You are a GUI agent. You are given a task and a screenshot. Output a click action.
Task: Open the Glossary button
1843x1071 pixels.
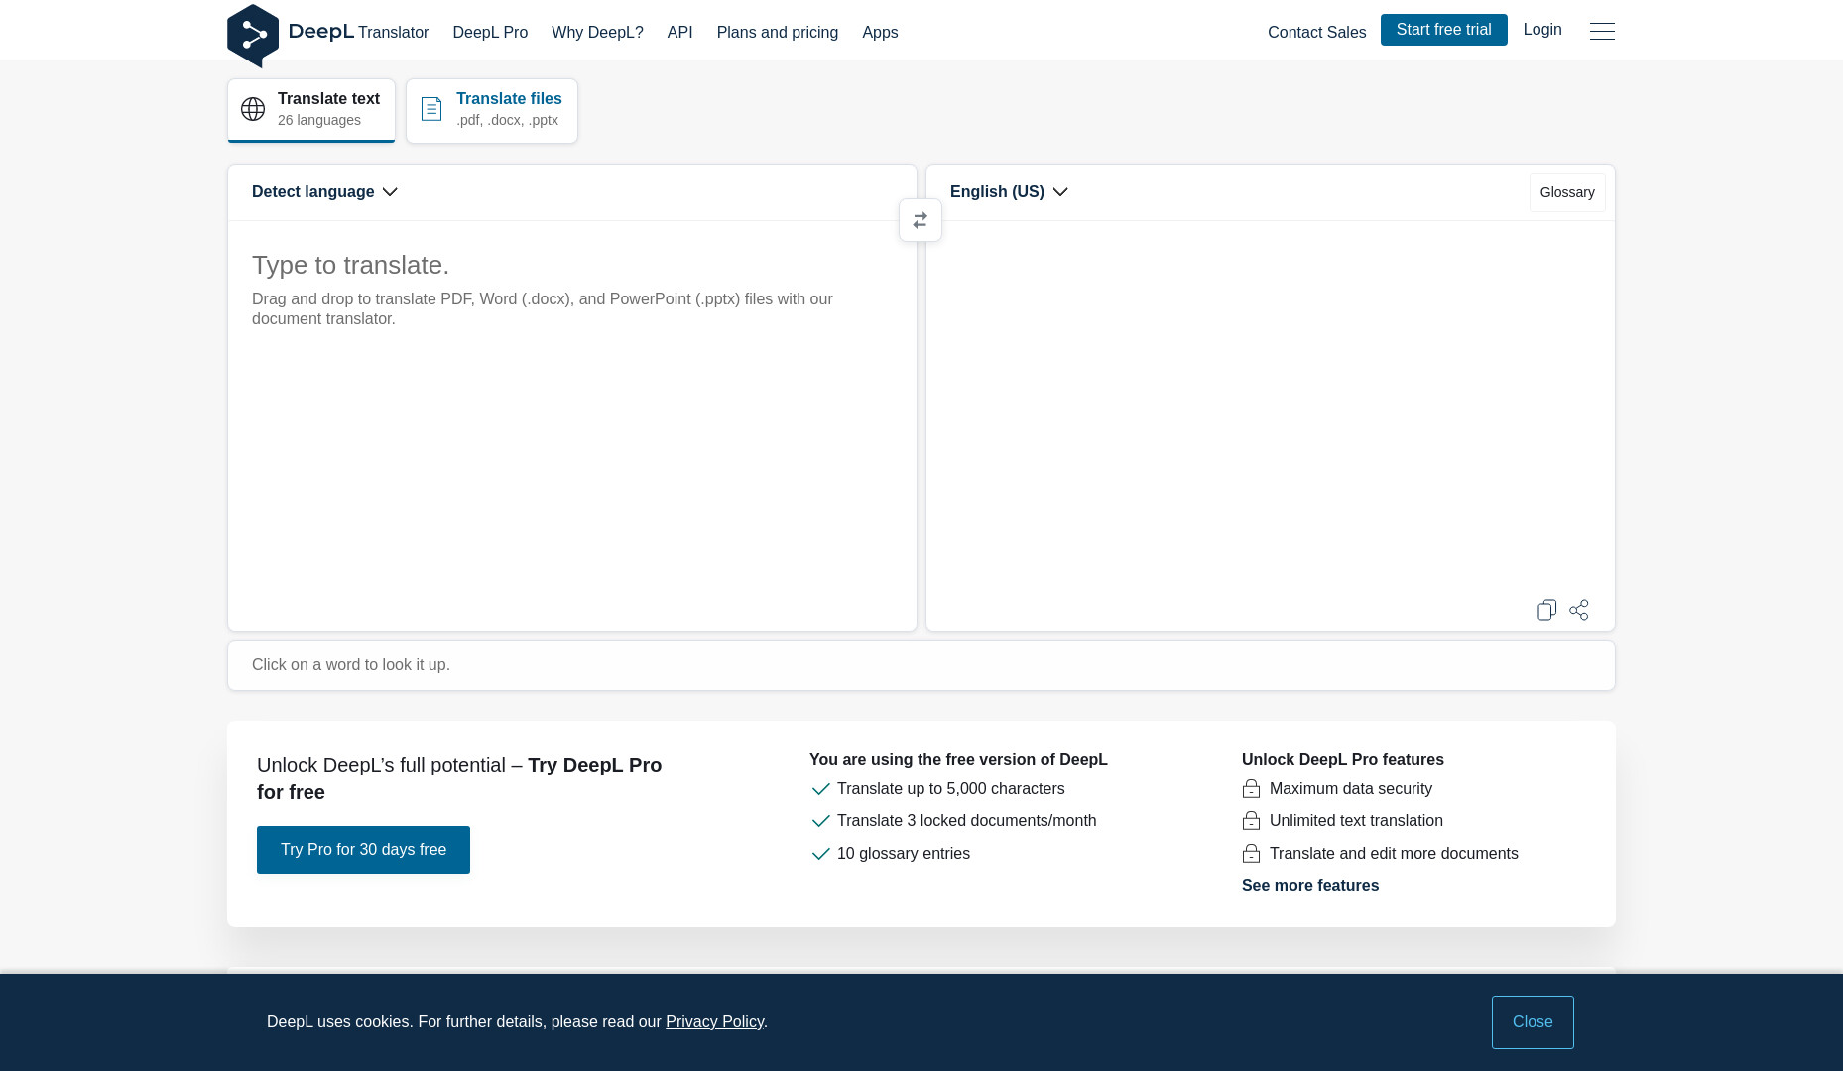pyautogui.click(x=1567, y=192)
